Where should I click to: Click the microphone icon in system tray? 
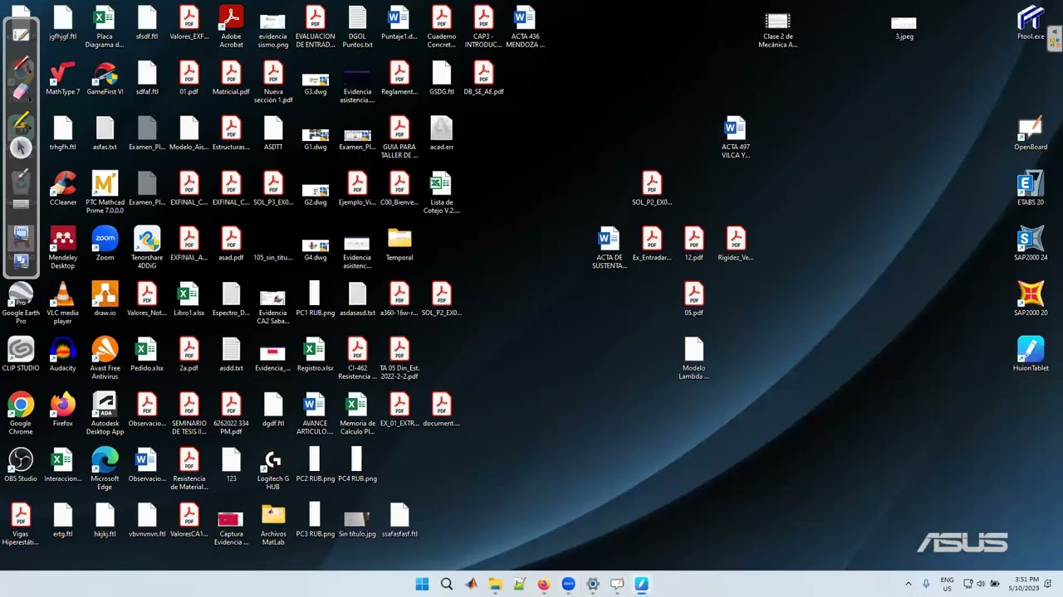click(926, 584)
